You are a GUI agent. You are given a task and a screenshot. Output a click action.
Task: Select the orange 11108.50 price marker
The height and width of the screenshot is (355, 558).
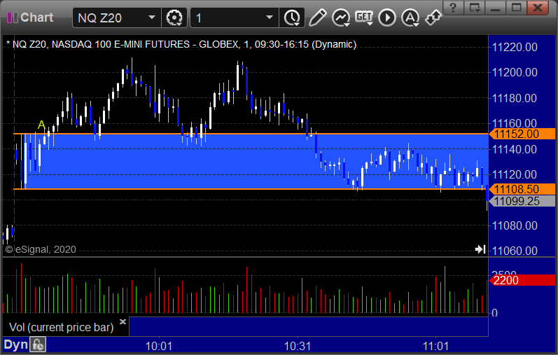(x=522, y=189)
